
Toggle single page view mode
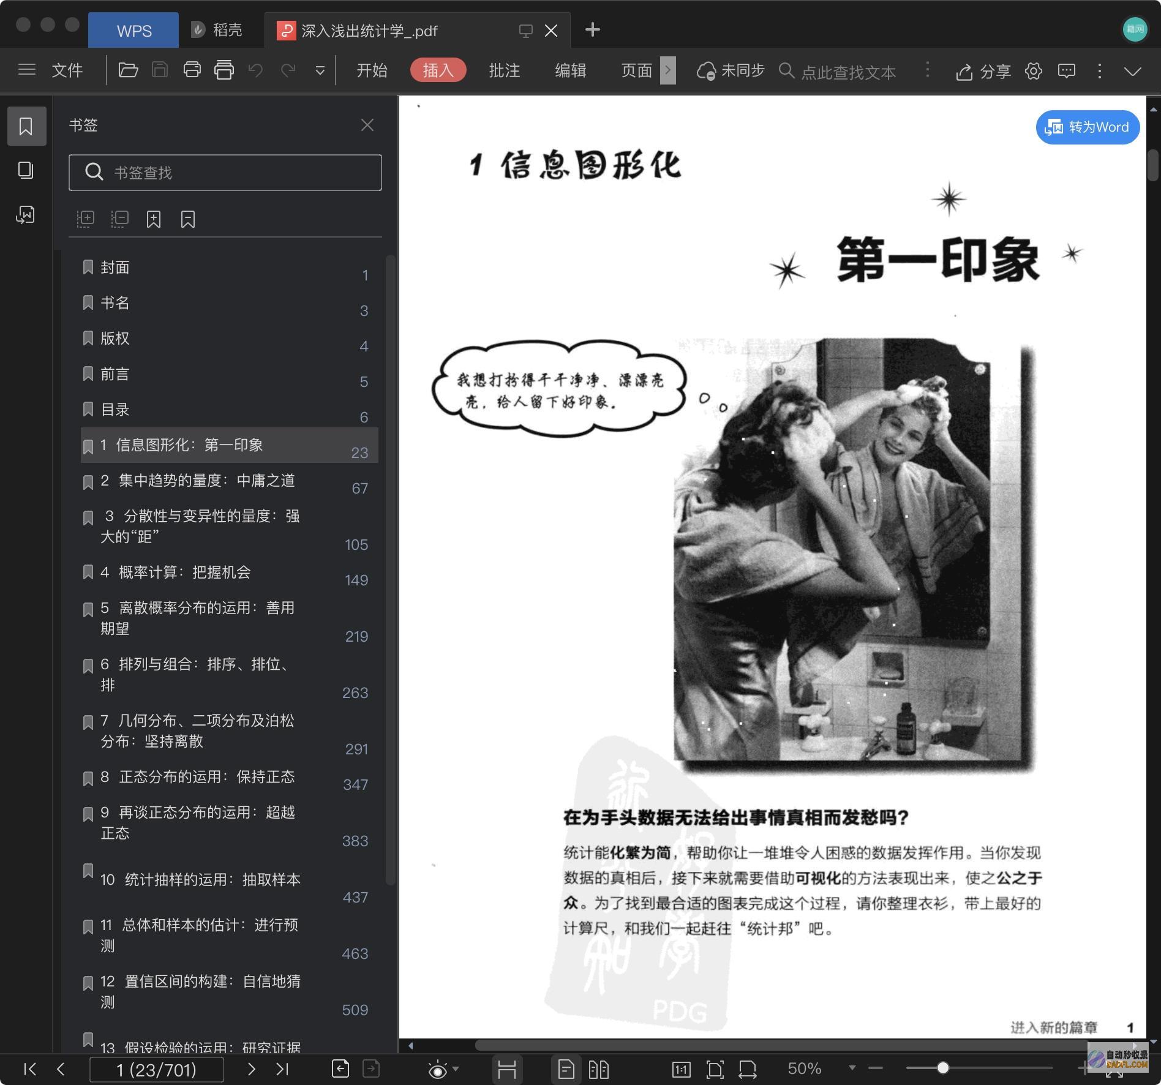566,1069
